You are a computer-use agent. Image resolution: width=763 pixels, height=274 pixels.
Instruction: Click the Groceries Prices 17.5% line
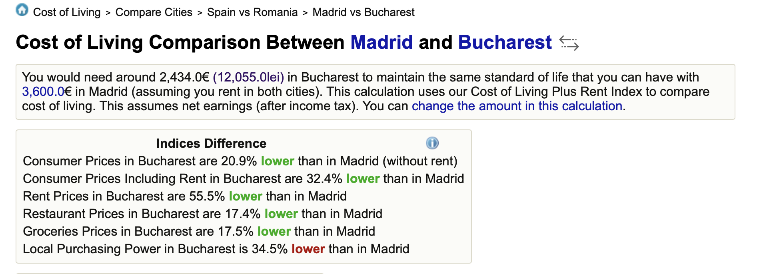point(199,231)
